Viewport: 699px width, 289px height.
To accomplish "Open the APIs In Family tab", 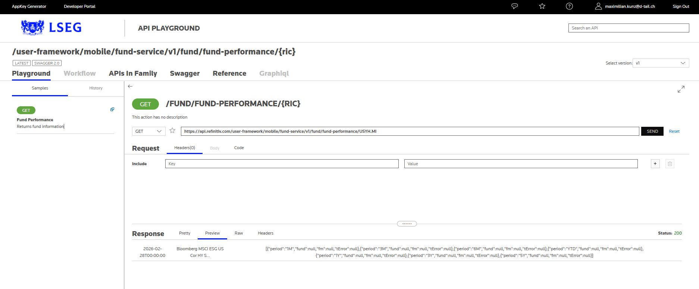I will pos(133,73).
